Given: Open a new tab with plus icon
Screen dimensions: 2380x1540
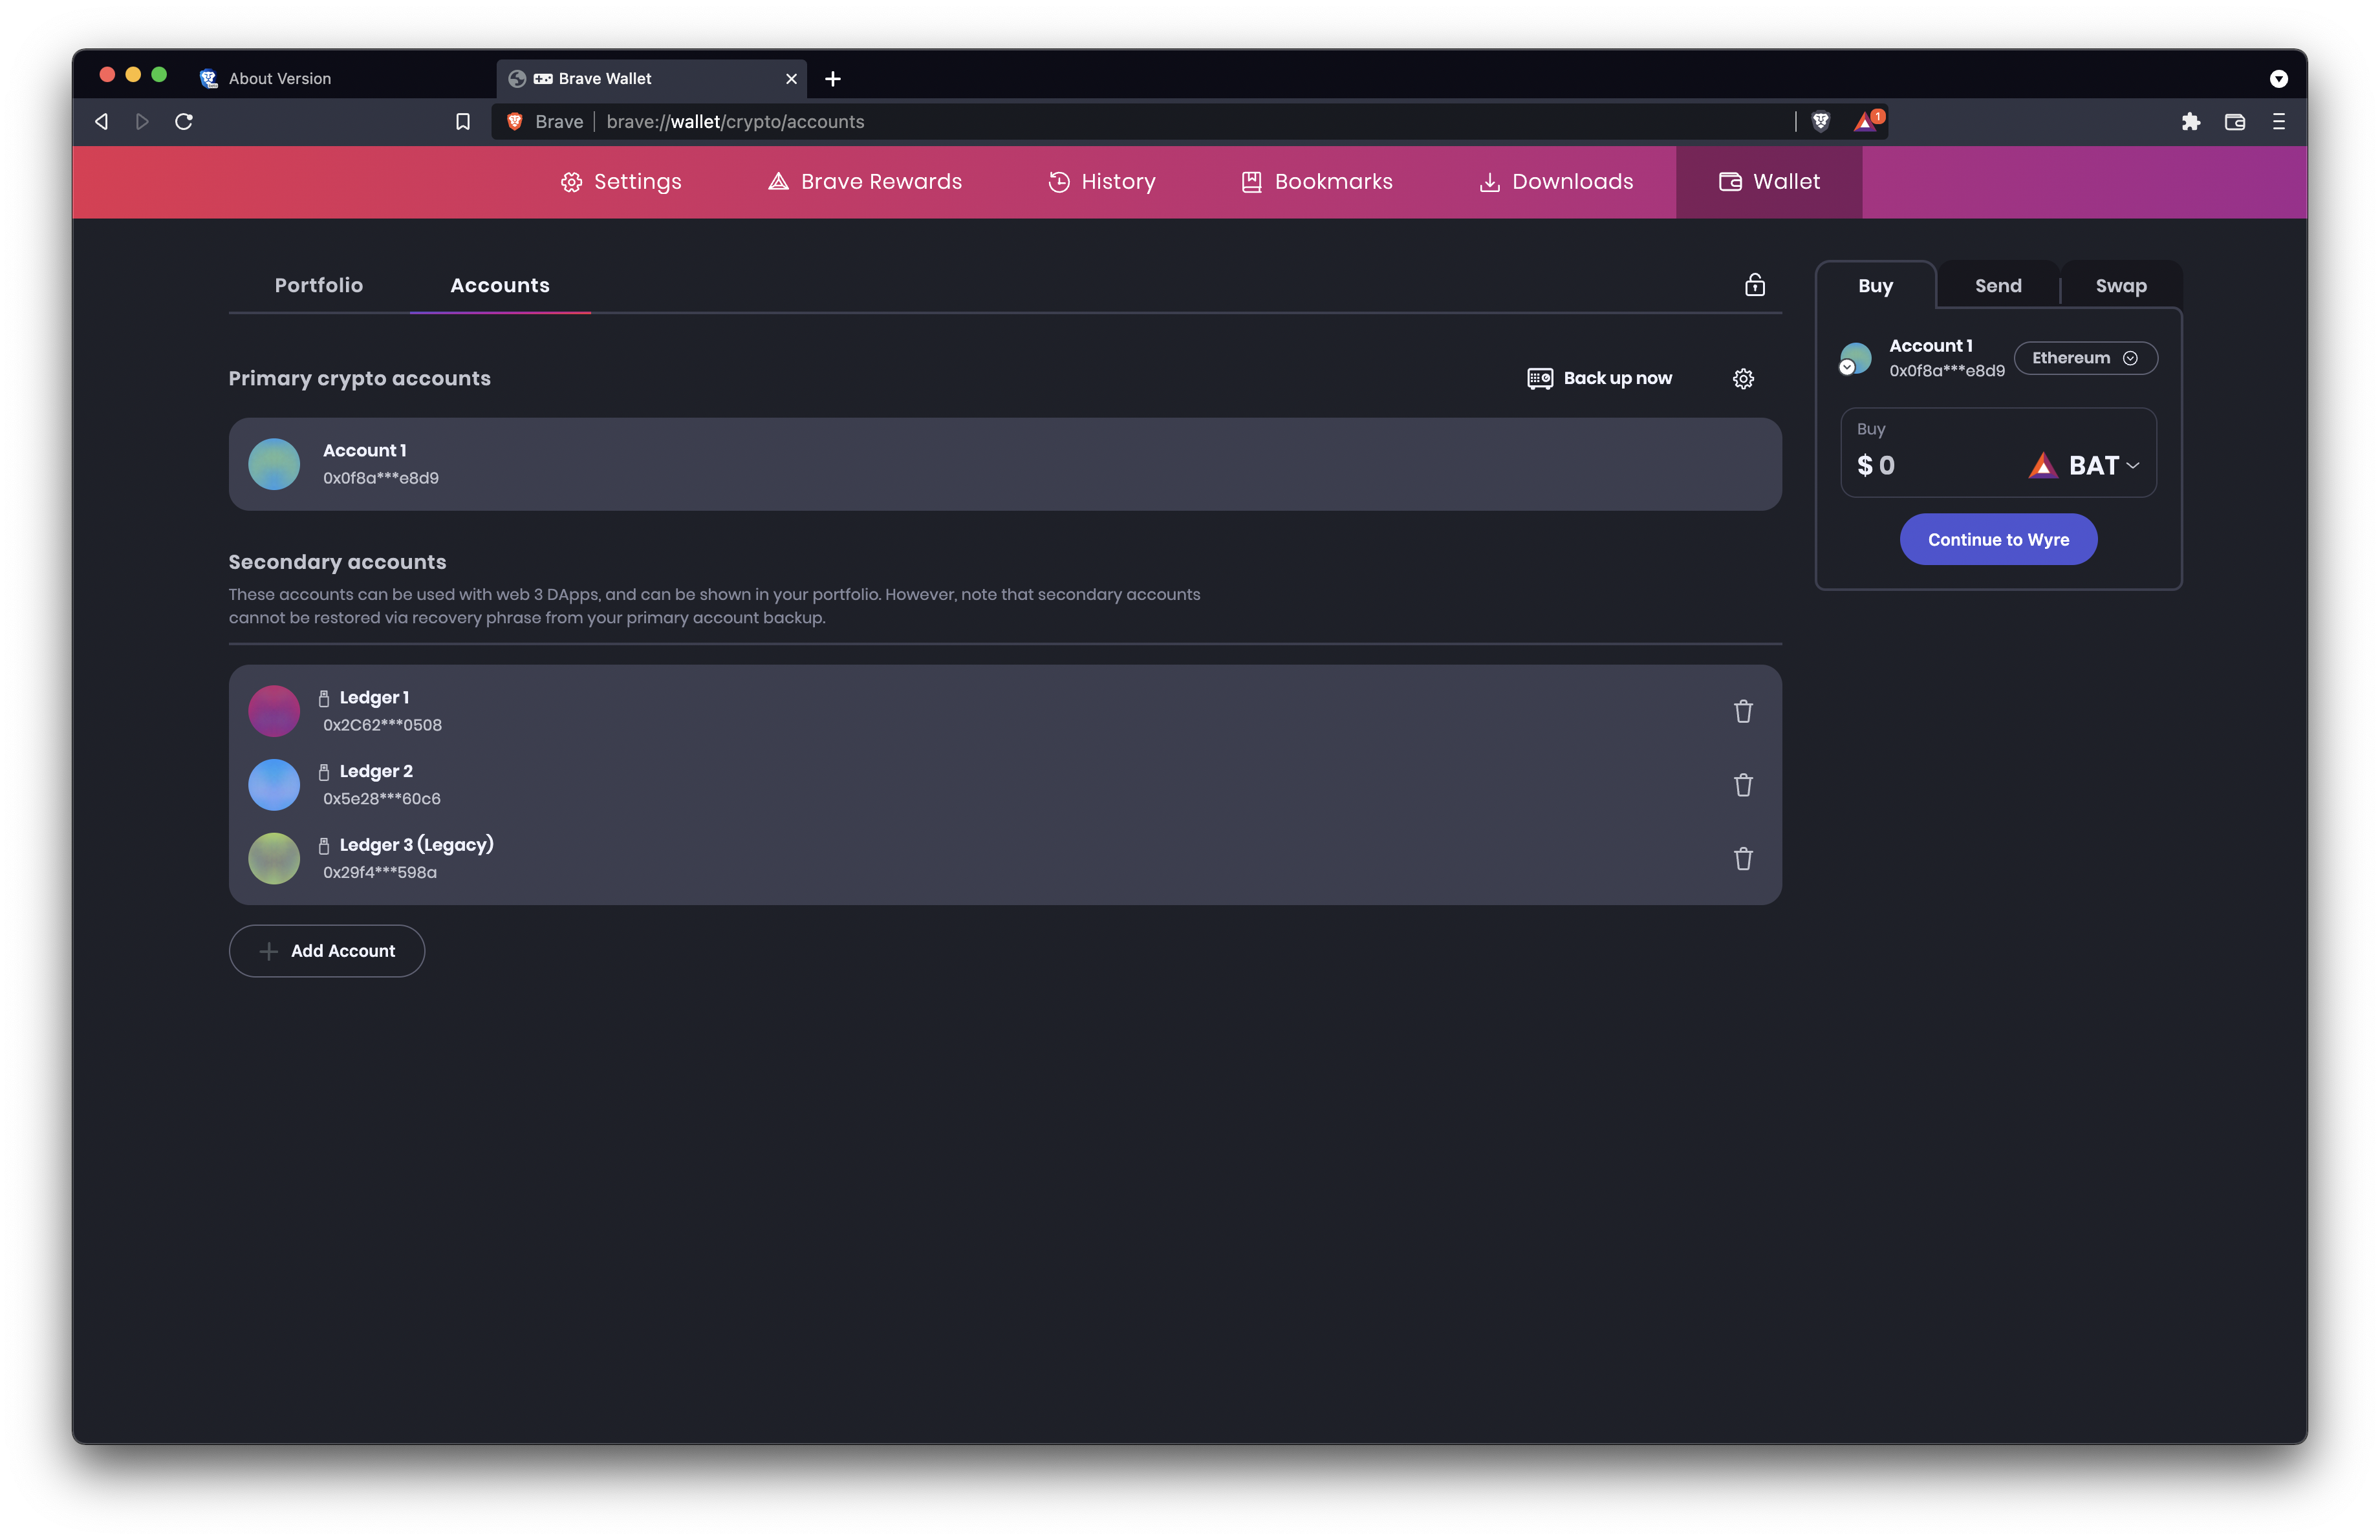Looking at the screenshot, I should (x=833, y=79).
